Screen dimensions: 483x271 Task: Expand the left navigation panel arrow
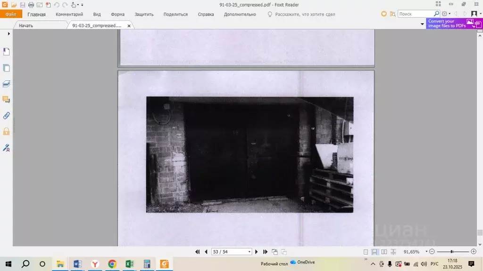pyautogui.click(x=8, y=34)
